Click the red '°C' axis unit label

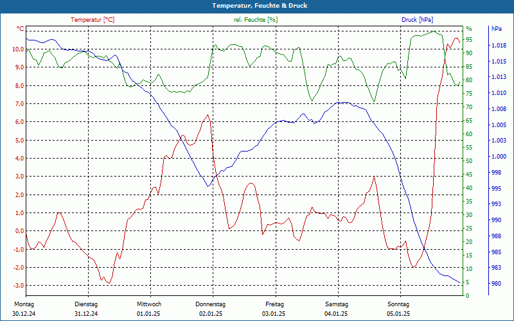coord(21,29)
